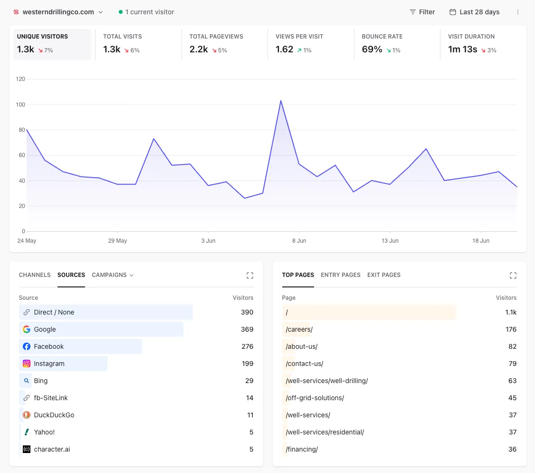535x473 pixels.
Task: Switch to the Sources tab
Action: (71, 275)
